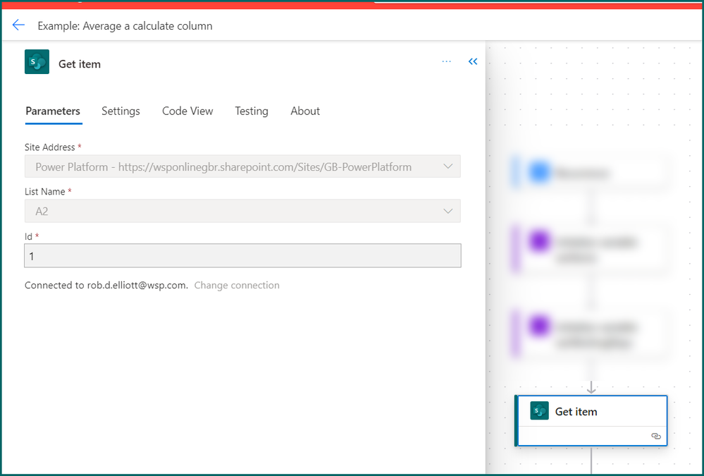Screen dimensions: 704x476
Task: Click the flow title 'Example: Average a calculate column'
Action: 125,26
